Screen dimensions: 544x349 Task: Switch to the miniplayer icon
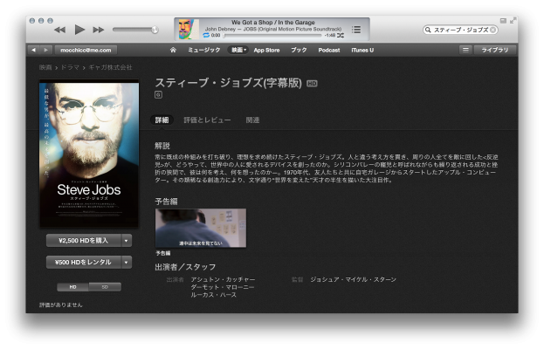[x=503, y=21]
